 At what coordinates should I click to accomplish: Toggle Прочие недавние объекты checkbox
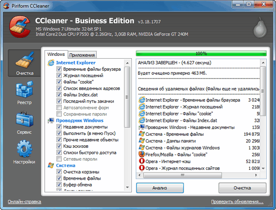point(59,140)
